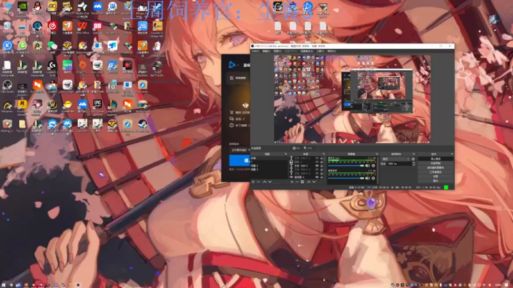The height and width of the screenshot is (288, 513).
Task: Launch Epic Games Launcher shortcut
Action: coord(97,104)
